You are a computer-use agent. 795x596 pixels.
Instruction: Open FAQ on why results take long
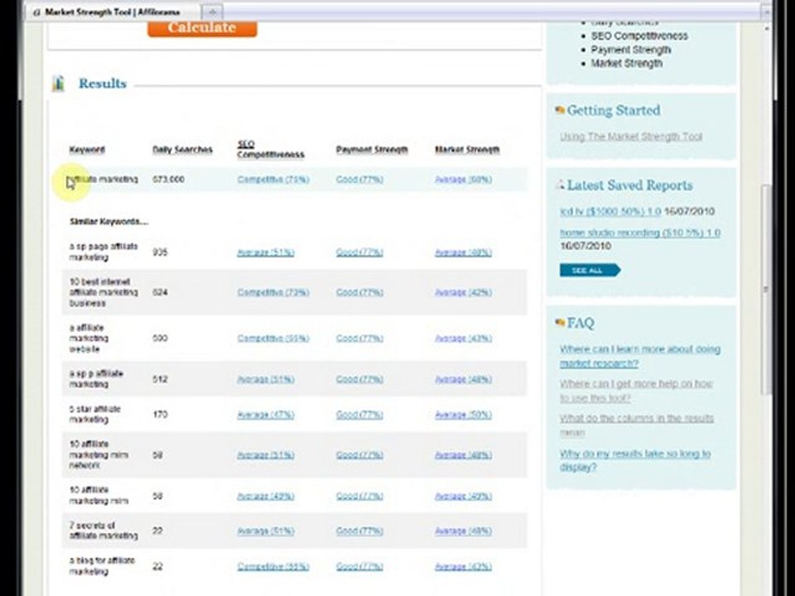(x=635, y=459)
